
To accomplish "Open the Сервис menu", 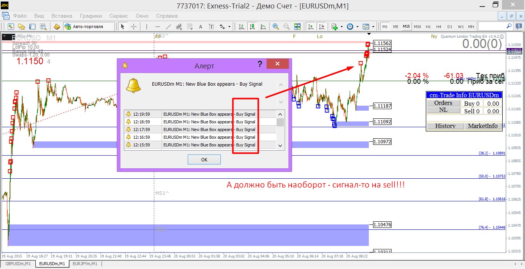I will click(119, 16).
